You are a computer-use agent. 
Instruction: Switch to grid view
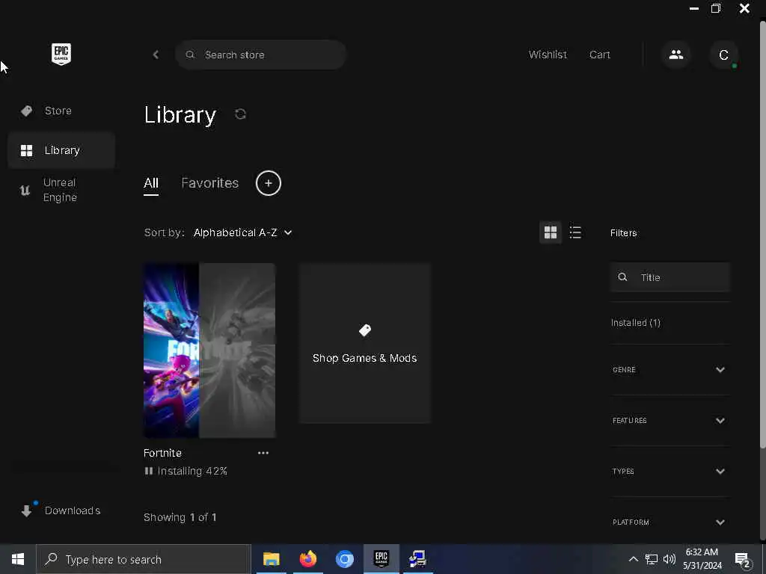[551, 232]
